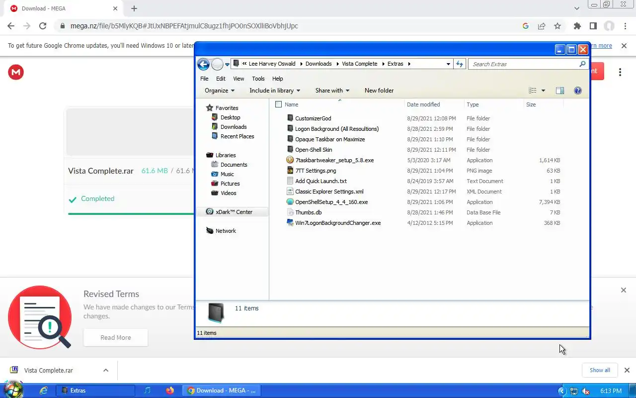Click the Classic Explorer Settings.xml file icon
The width and height of the screenshot is (636, 398).
pos(290,192)
